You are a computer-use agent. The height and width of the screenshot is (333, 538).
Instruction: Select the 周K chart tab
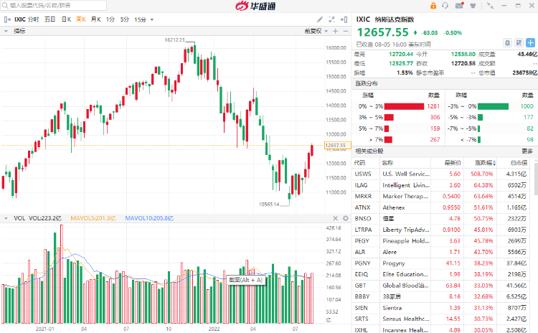81,19
